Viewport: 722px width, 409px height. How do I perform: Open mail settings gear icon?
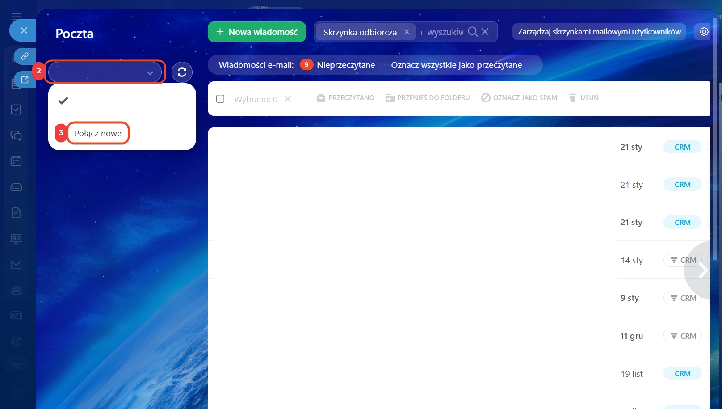[x=704, y=32]
